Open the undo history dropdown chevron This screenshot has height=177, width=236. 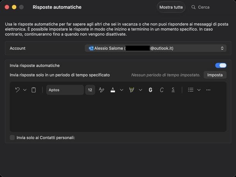click(x=25, y=90)
